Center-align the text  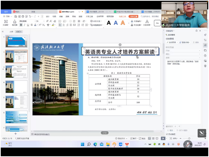(64, 25)
